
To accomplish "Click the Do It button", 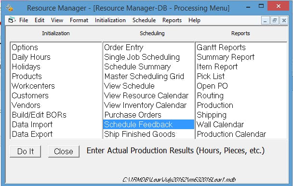I will point(25,151).
